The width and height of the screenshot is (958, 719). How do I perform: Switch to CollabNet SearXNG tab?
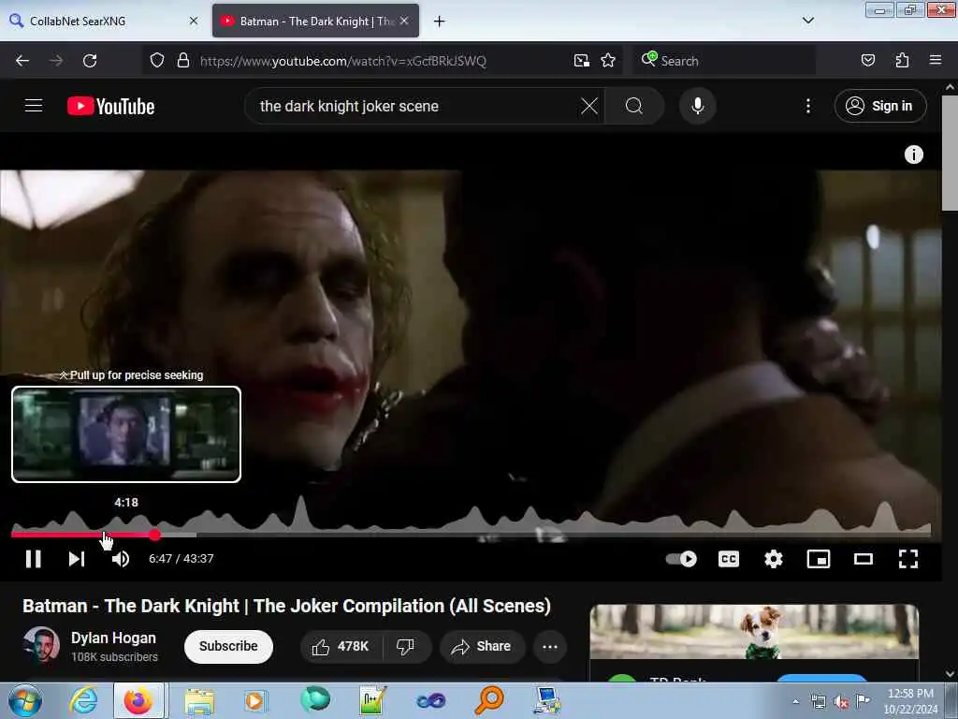(101, 21)
